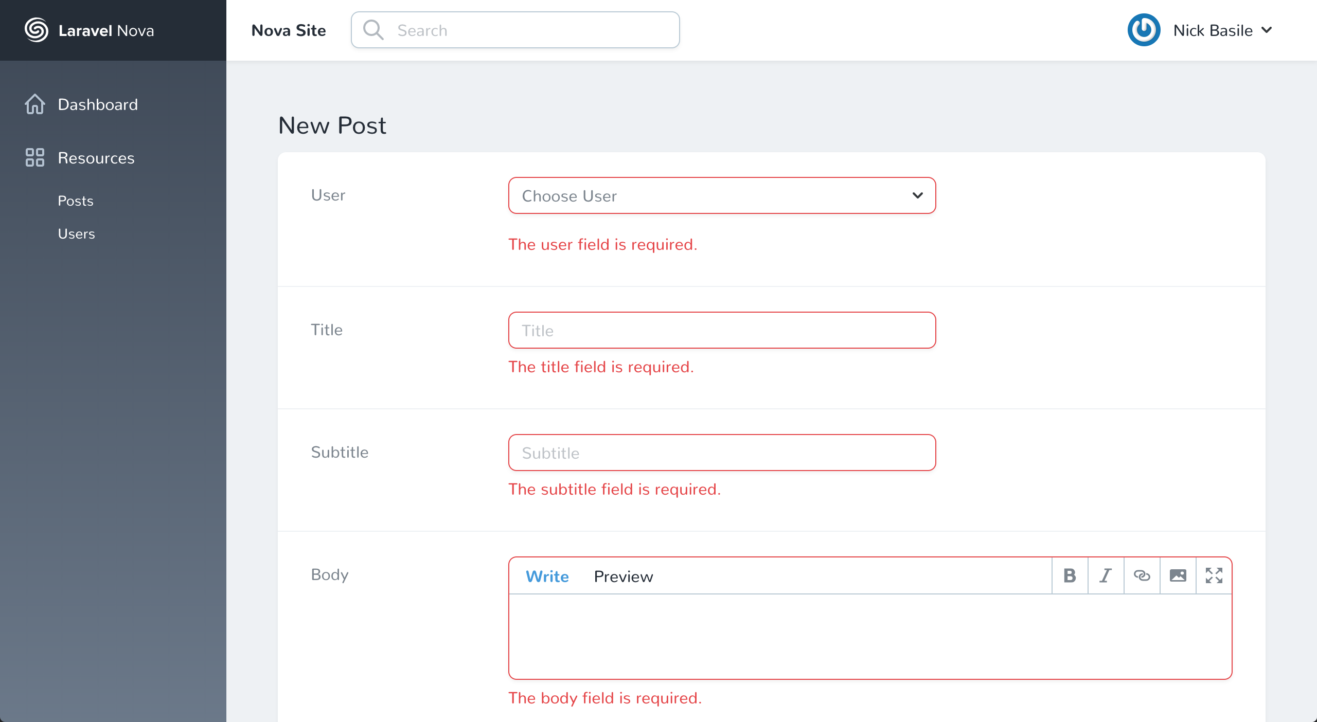Click the Nova Site title link

pos(289,30)
